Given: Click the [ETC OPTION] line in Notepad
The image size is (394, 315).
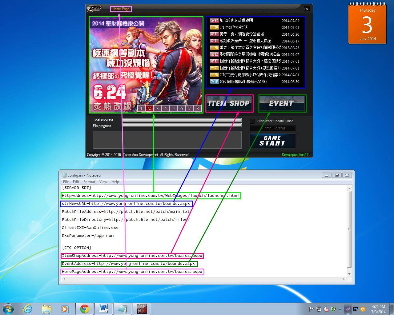Looking at the screenshot, I should (76, 248).
